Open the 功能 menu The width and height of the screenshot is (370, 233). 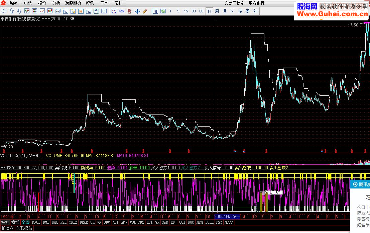coord(28,3)
